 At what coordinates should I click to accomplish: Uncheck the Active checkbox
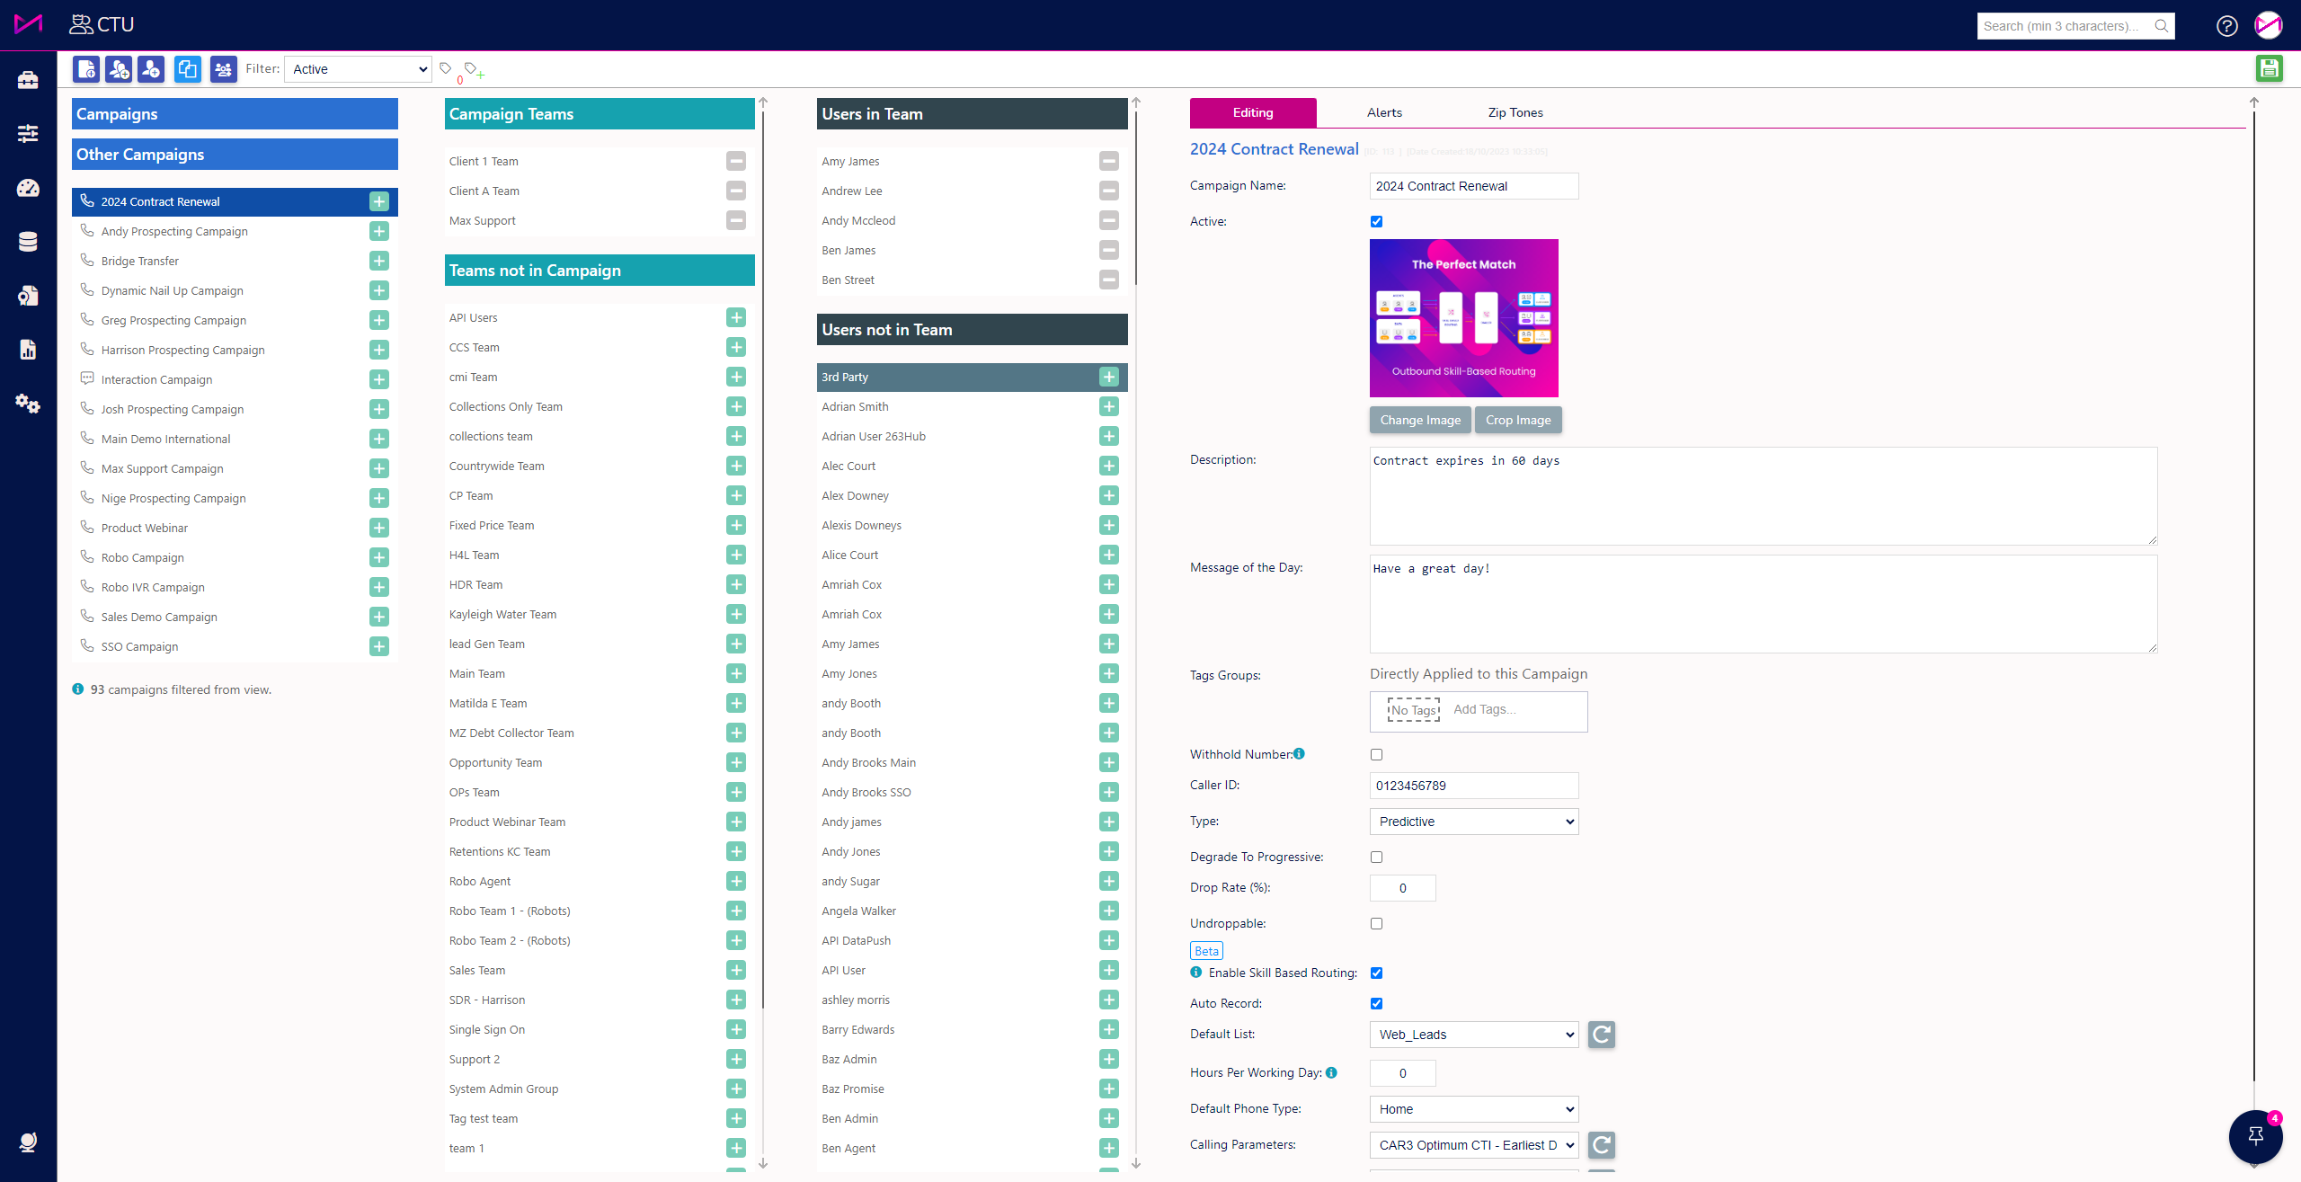point(1376,221)
